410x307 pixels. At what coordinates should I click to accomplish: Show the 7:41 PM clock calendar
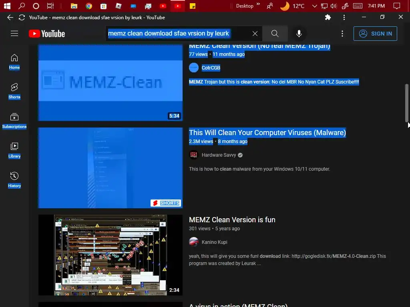tap(376, 6)
